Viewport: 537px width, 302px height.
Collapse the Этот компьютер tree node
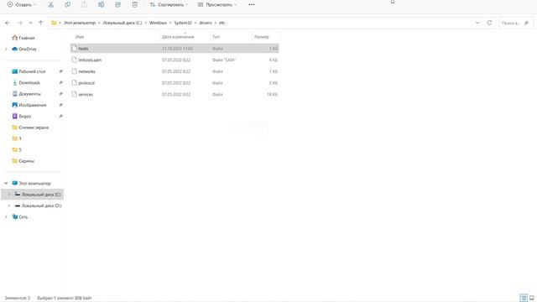(x=6, y=183)
